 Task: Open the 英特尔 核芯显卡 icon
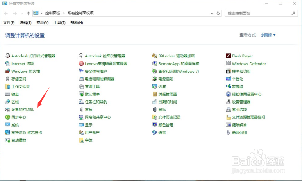pos(8,133)
